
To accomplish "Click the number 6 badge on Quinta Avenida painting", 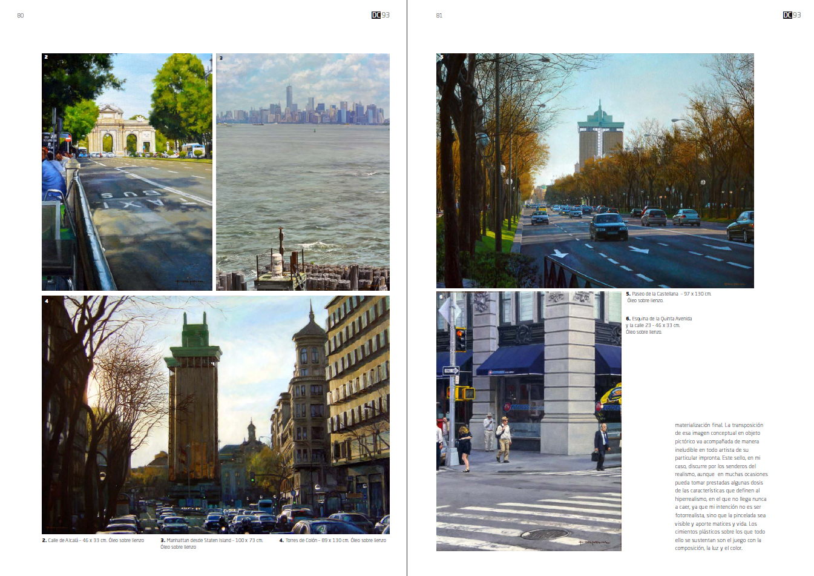I will tap(441, 297).
